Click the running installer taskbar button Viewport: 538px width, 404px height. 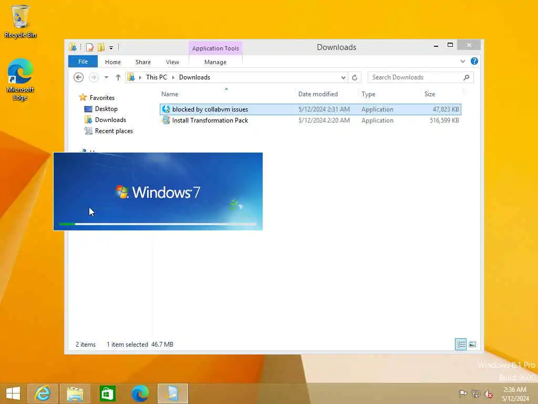click(172, 393)
